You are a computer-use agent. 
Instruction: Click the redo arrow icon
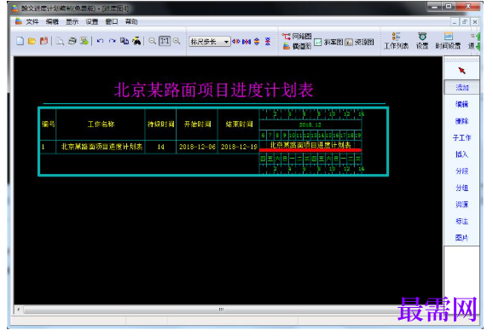coord(113,41)
